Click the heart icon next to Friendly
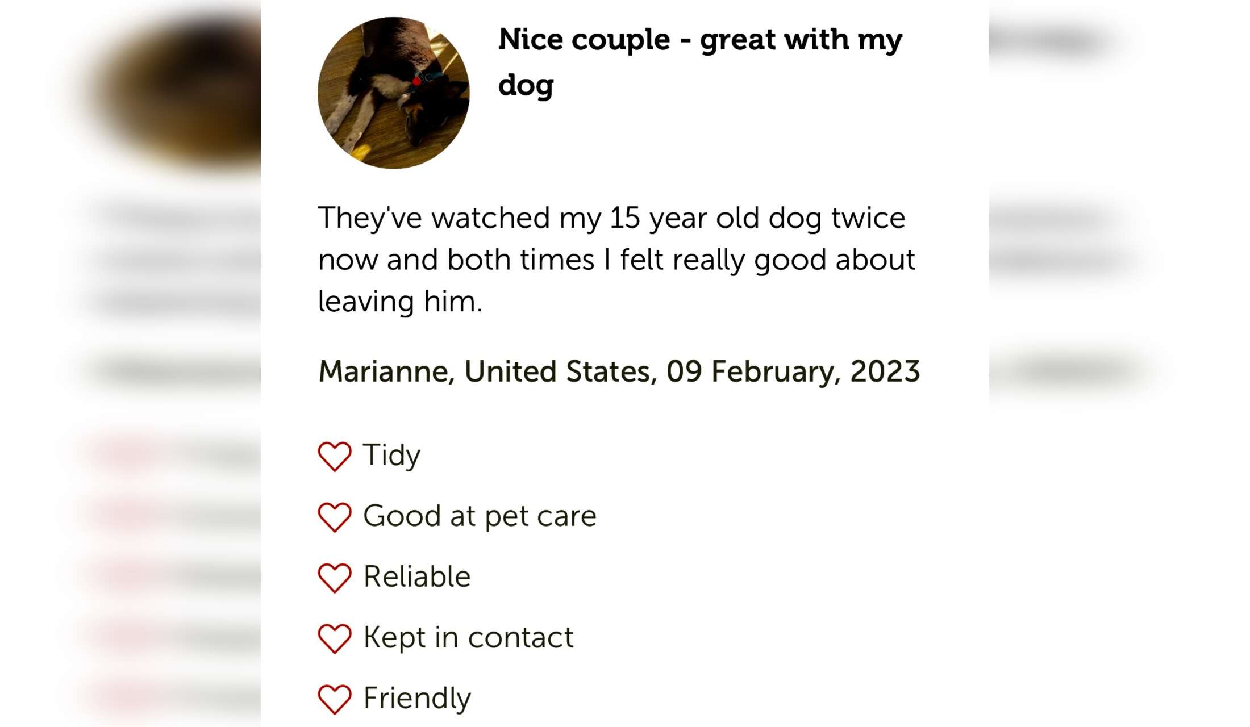Image resolution: width=1250 pixels, height=727 pixels. [334, 699]
